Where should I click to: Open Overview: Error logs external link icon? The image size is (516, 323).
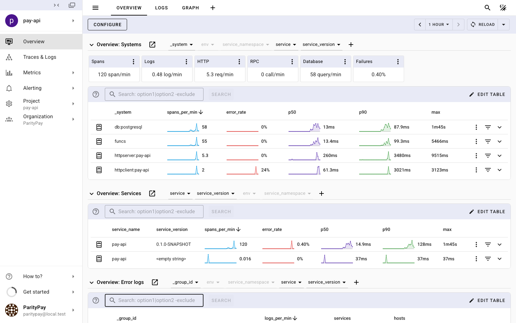pos(155,282)
